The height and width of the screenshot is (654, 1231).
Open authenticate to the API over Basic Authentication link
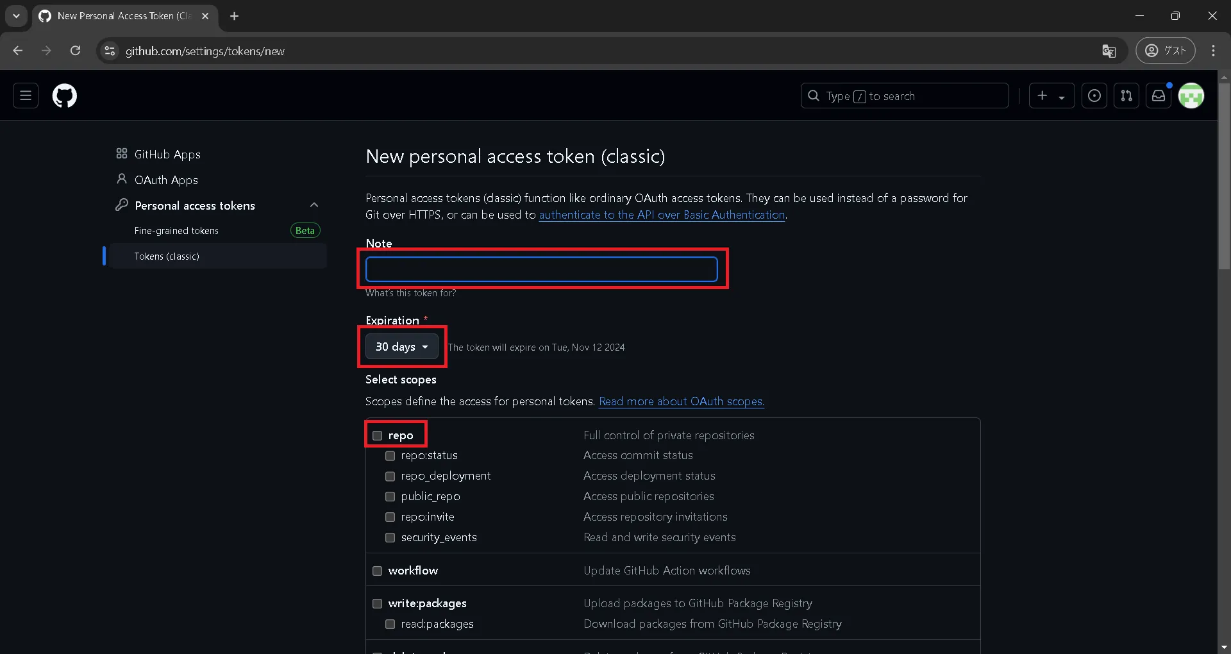tap(662, 215)
